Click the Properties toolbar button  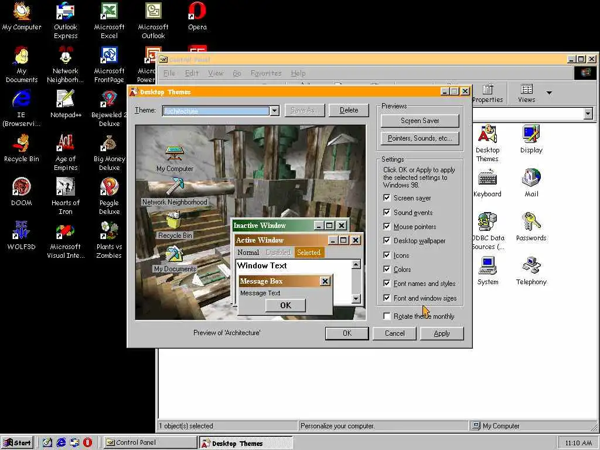click(x=487, y=94)
